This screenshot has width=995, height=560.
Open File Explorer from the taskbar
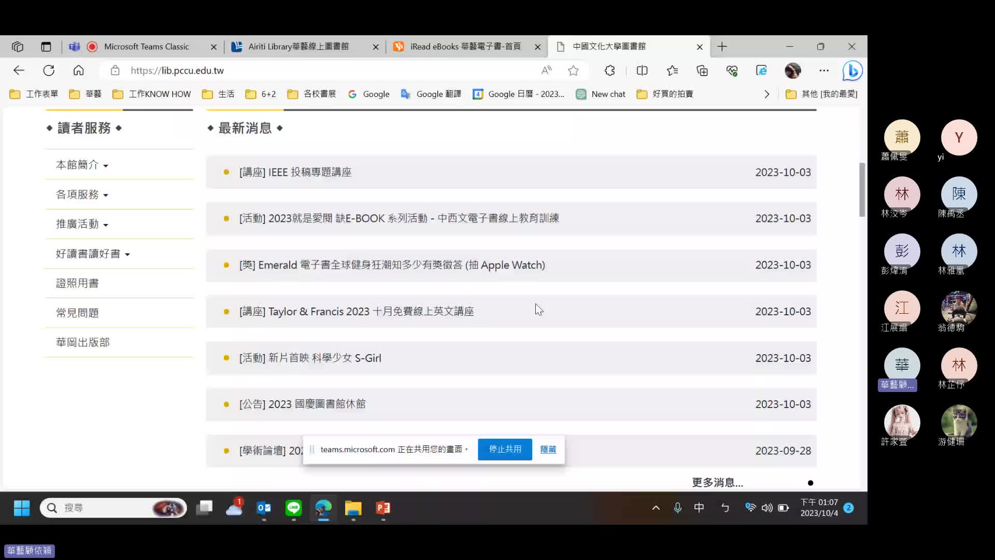coord(353,508)
